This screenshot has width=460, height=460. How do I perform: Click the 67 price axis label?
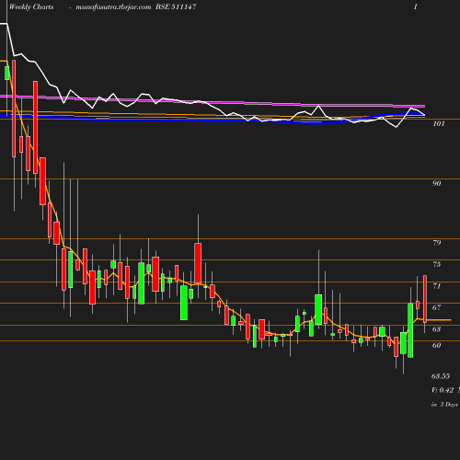coord(437,307)
